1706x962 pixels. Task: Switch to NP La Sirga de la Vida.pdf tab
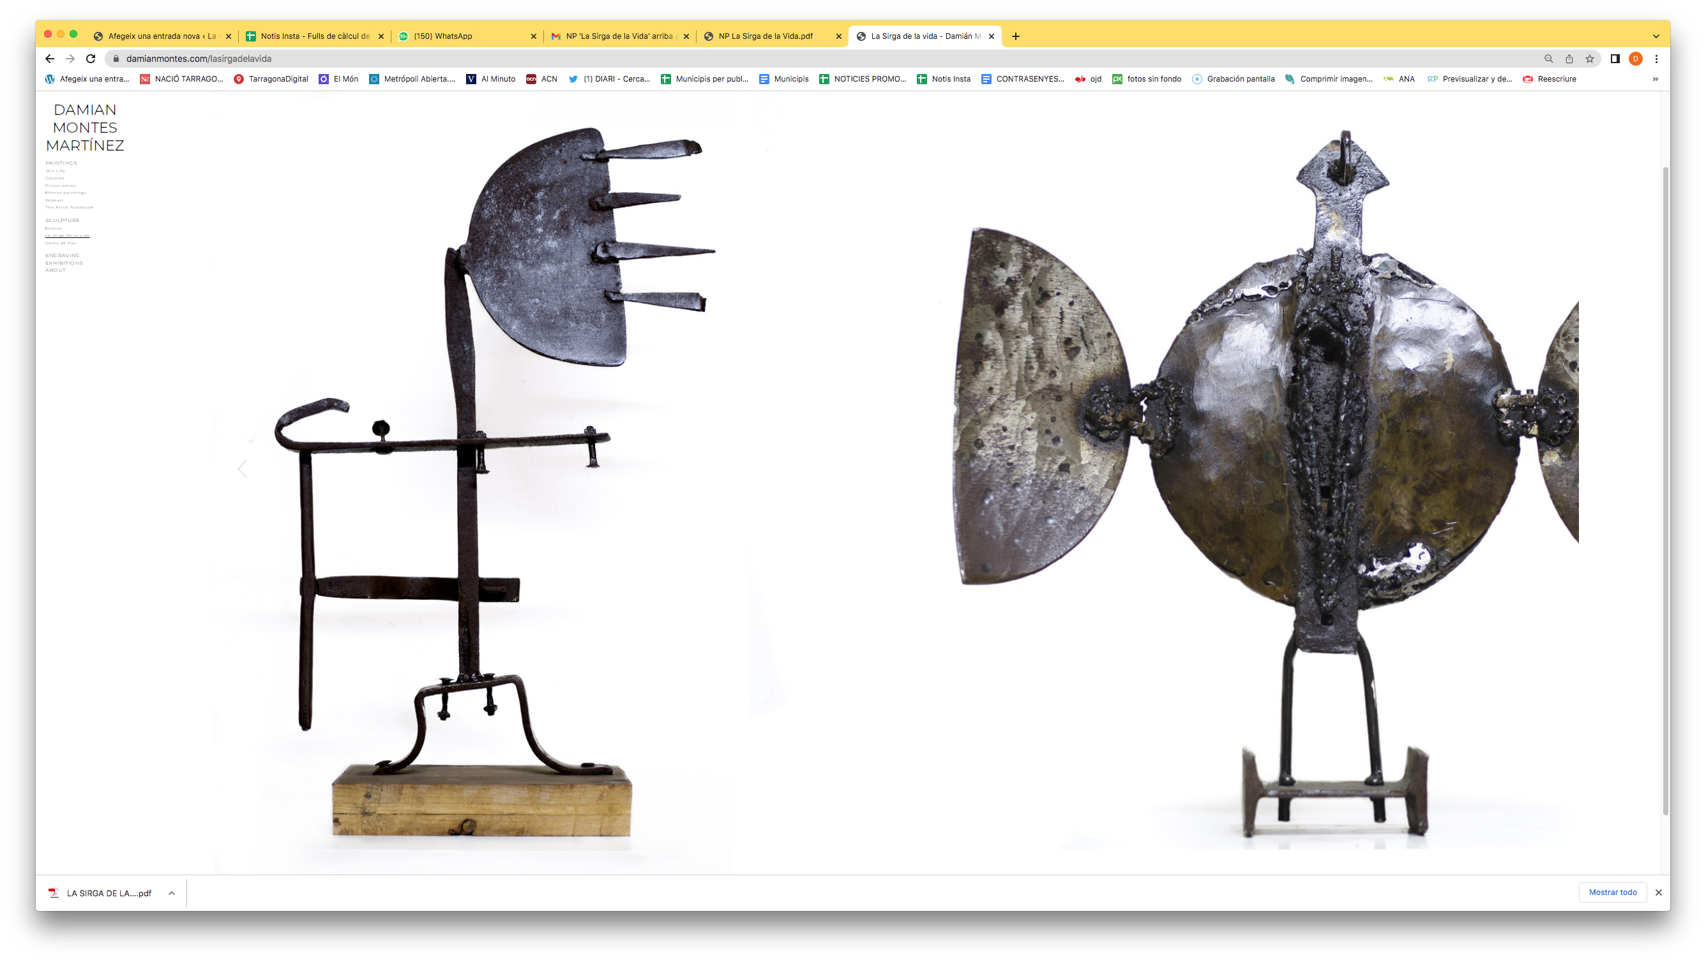[x=765, y=36]
